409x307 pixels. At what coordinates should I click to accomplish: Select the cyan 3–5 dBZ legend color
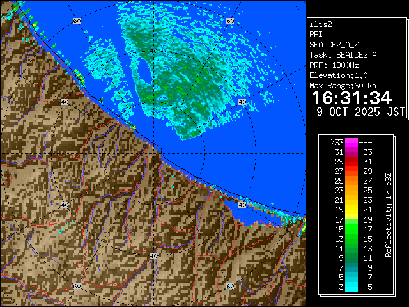coord(351,287)
